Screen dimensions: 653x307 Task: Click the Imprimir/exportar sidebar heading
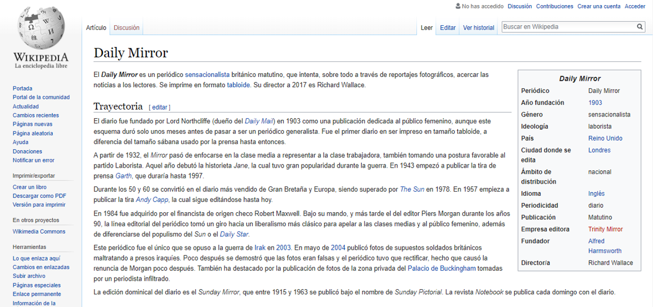34,176
